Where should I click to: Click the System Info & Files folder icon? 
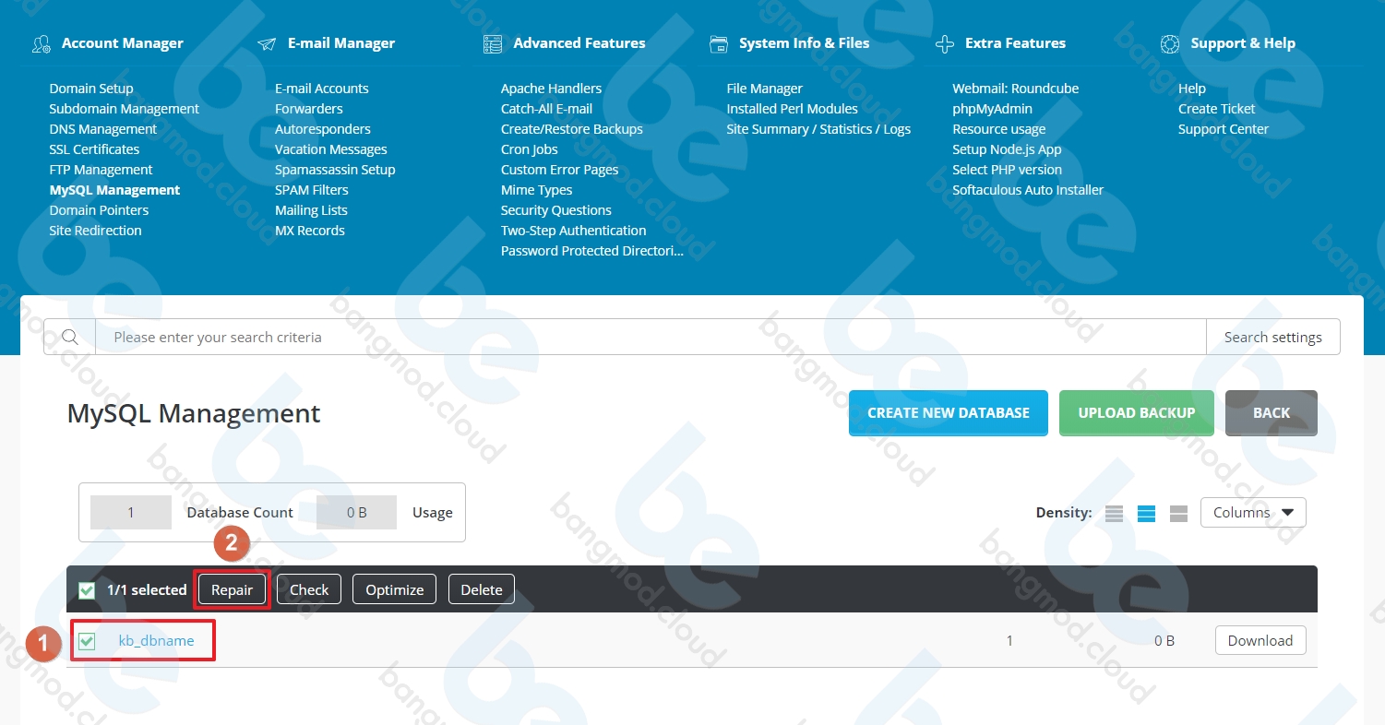pyautogui.click(x=719, y=43)
